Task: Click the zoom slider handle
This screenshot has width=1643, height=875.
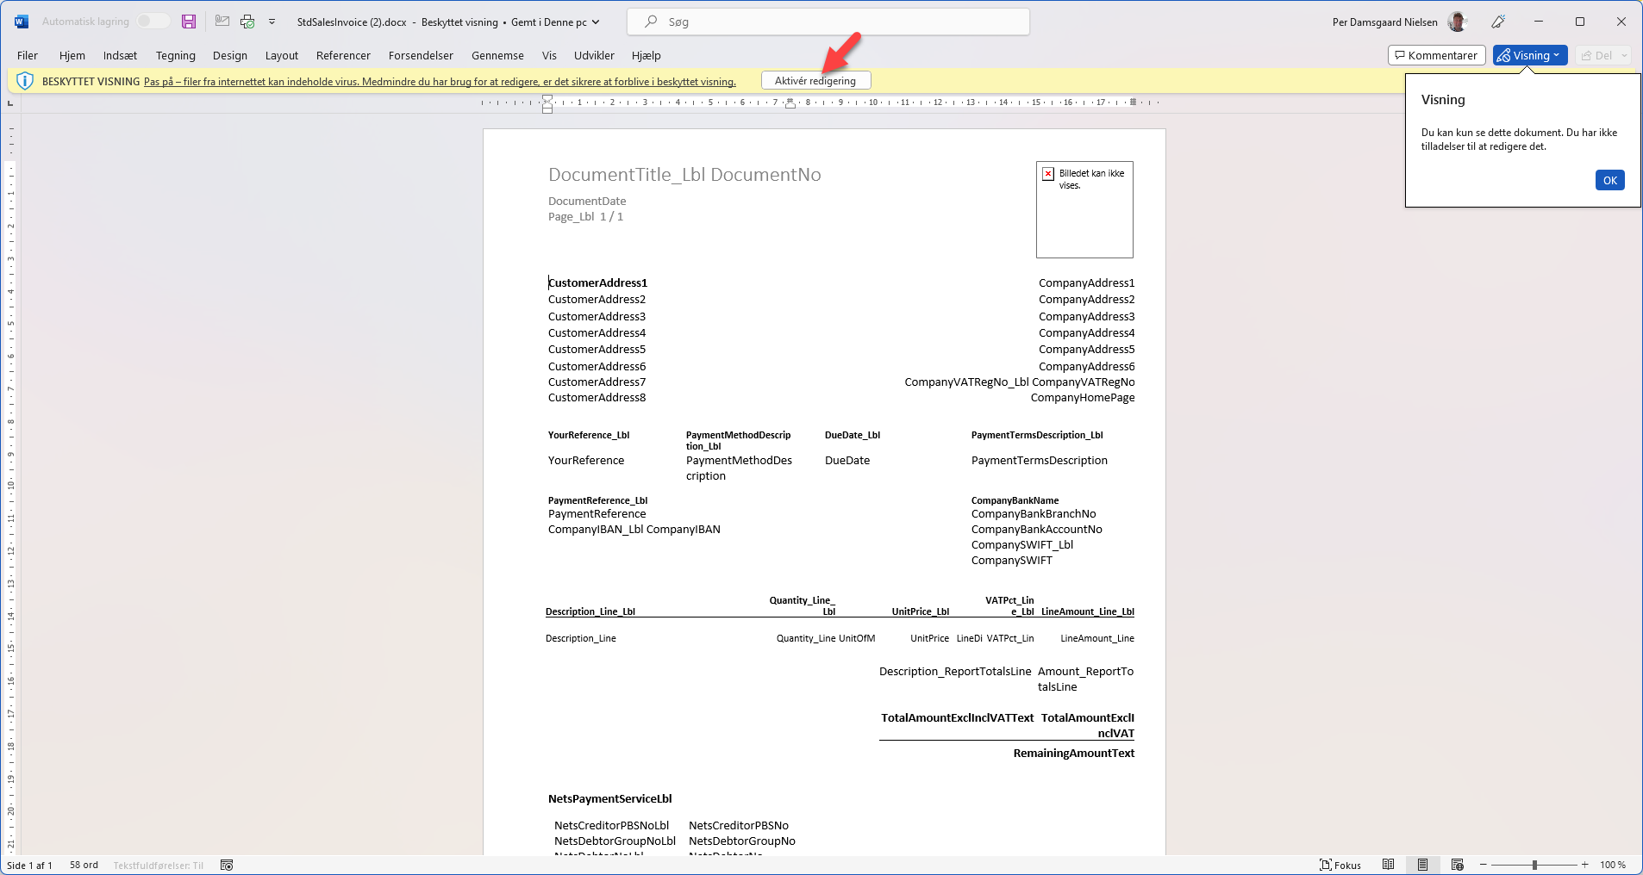Action: click(x=1534, y=865)
